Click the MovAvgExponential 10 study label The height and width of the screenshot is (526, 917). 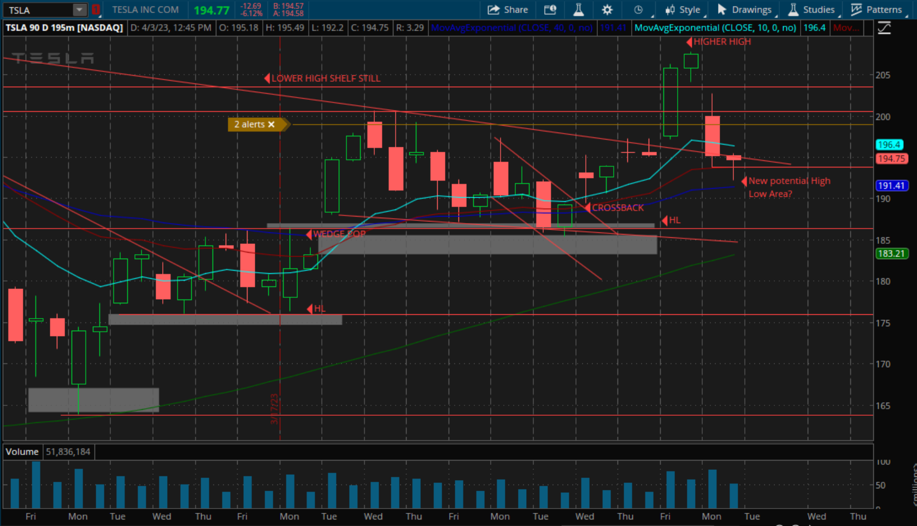[x=715, y=28]
